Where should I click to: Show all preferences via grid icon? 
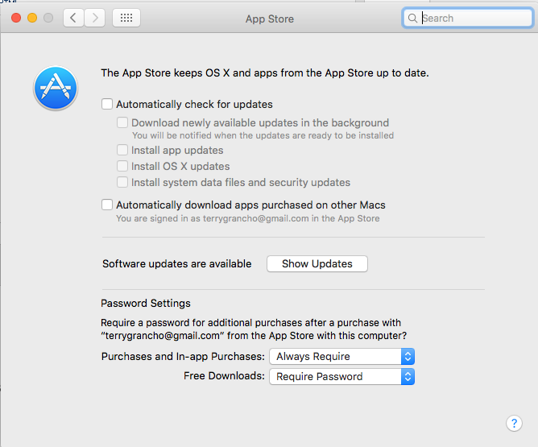click(x=126, y=18)
